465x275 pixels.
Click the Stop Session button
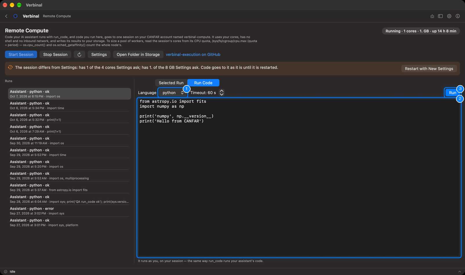pyautogui.click(x=55, y=55)
